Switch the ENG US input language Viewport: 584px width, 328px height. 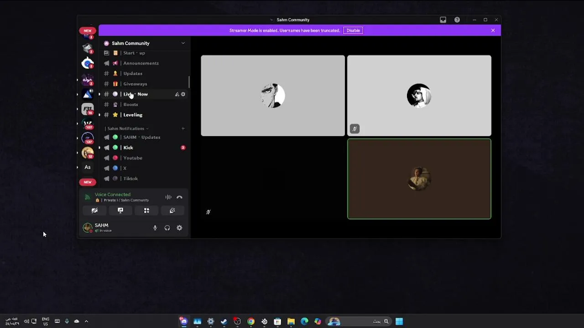pyautogui.click(x=46, y=321)
